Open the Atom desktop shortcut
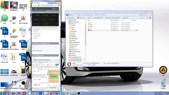169x95 pixels. 5,19
